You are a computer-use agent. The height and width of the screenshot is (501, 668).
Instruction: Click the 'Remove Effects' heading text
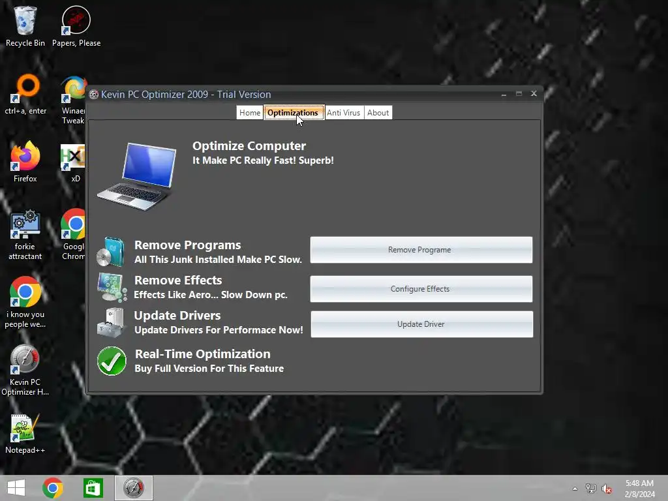178,280
